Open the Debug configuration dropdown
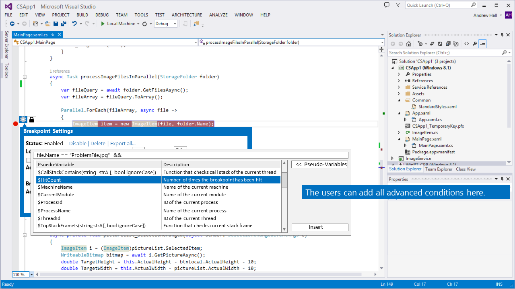This screenshot has width=515, height=289. tap(175, 24)
